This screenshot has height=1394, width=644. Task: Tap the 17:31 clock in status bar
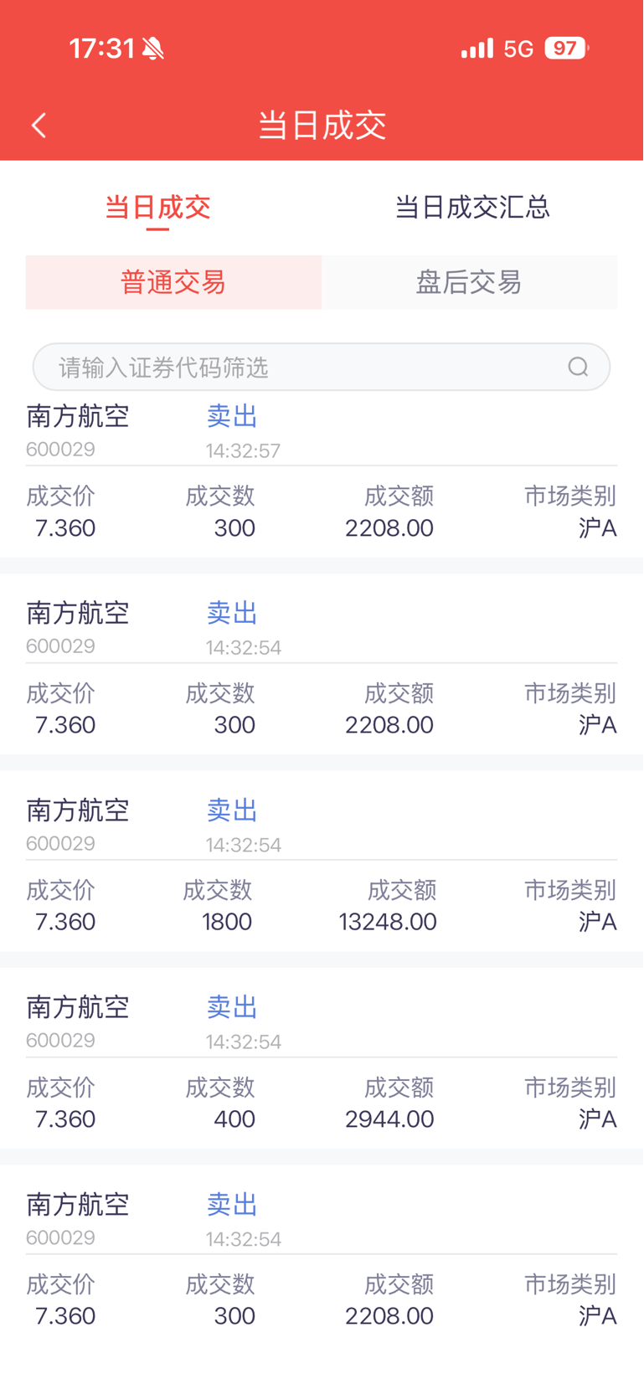pos(101,49)
